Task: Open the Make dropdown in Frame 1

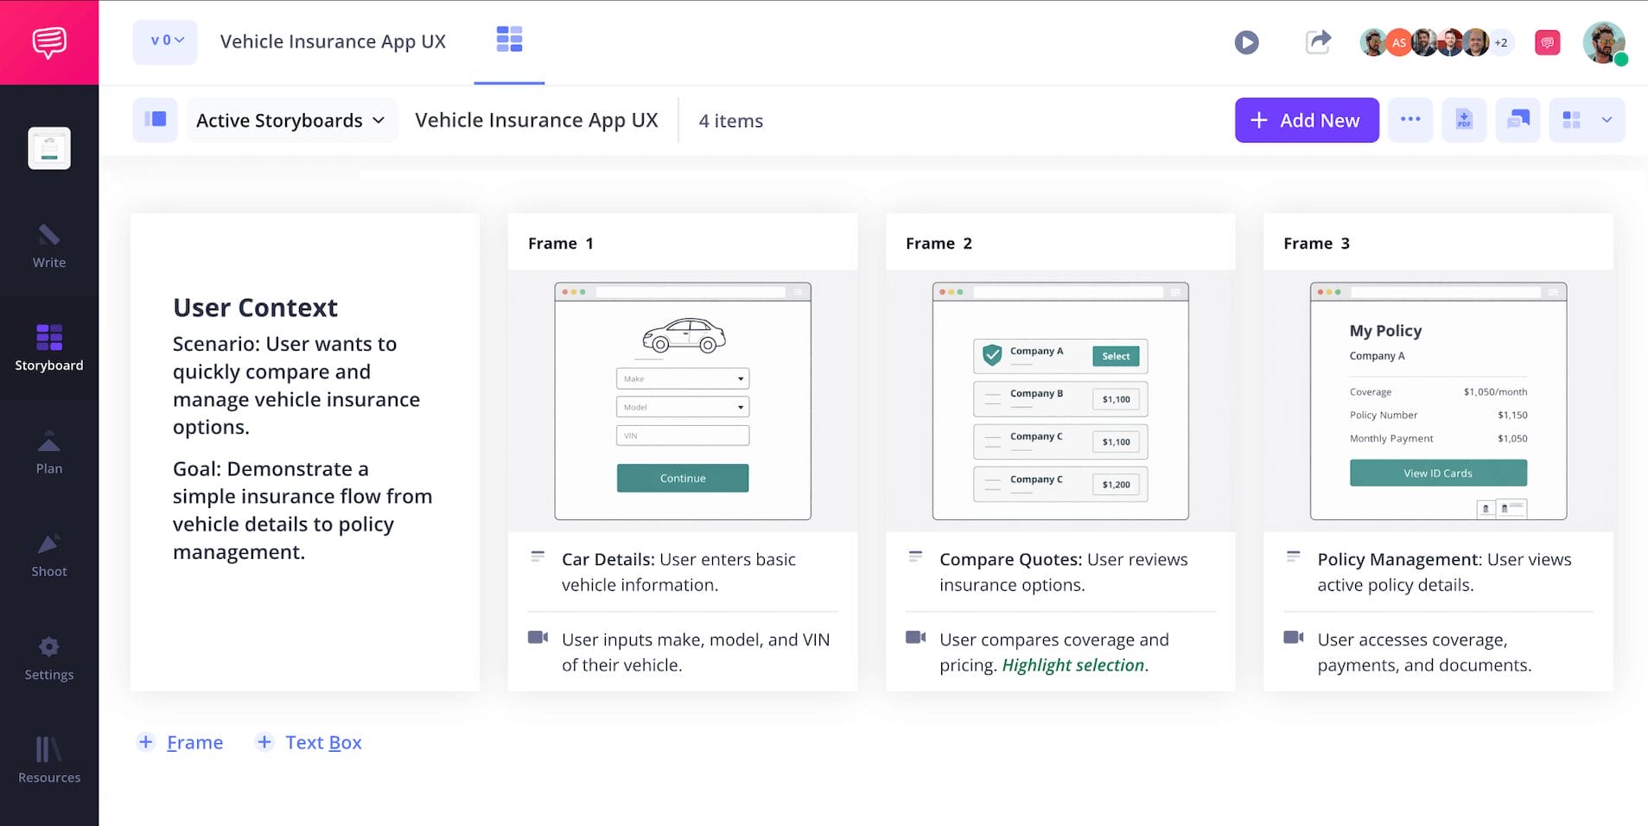Action: [682, 378]
